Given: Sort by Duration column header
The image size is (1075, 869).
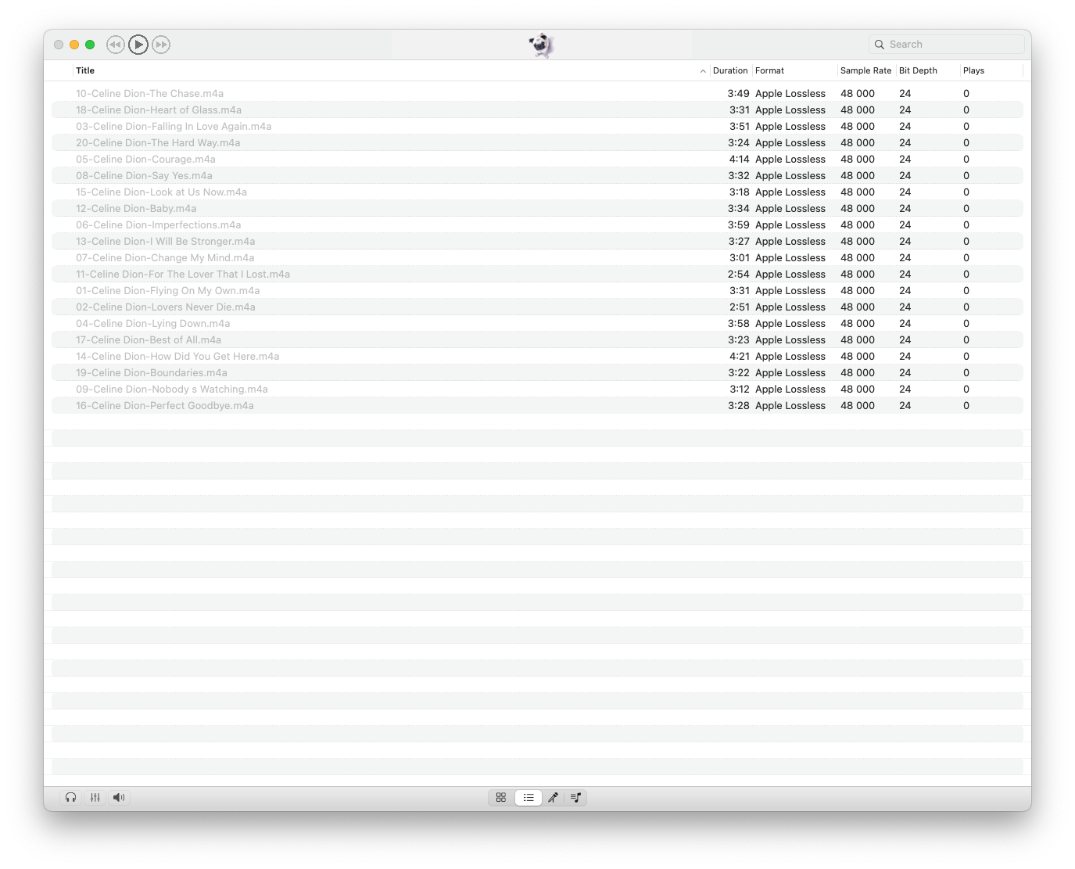Looking at the screenshot, I should tap(730, 70).
